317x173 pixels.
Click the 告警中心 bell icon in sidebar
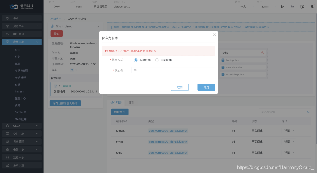click(x=7, y=149)
